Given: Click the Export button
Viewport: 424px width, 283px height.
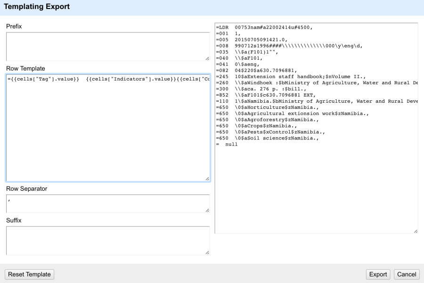Looking at the screenshot, I should coord(378,274).
